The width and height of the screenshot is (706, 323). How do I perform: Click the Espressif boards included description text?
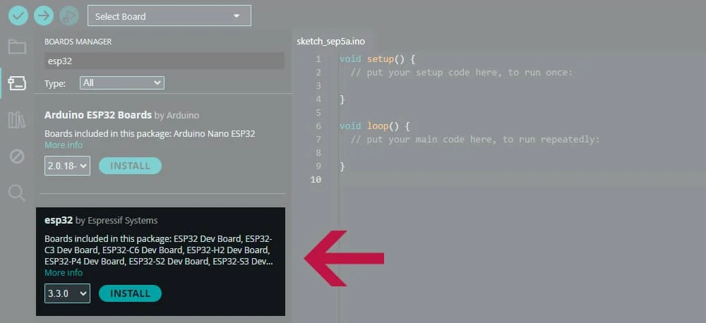click(x=158, y=250)
